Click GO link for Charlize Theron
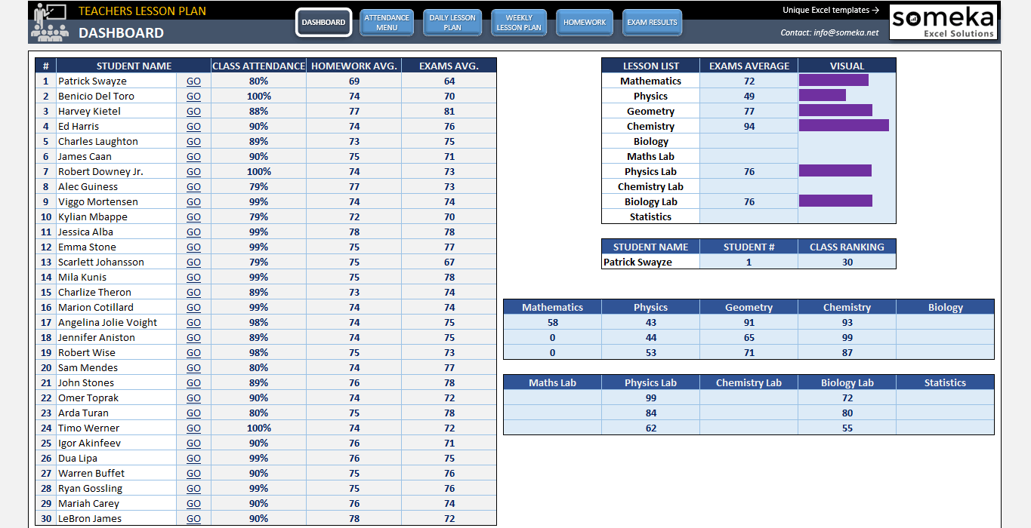Screen dimensions: 1031x528 coord(193,292)
